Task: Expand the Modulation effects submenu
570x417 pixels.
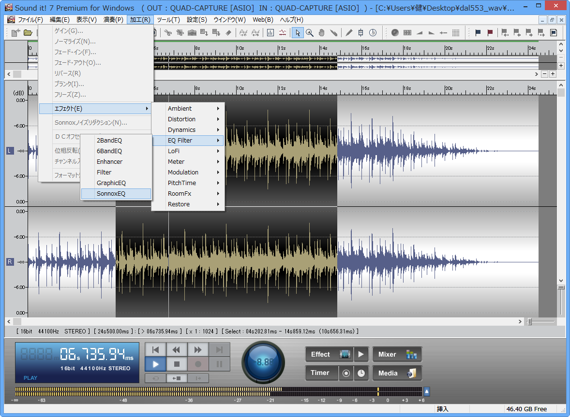Action: coord(188,173)
